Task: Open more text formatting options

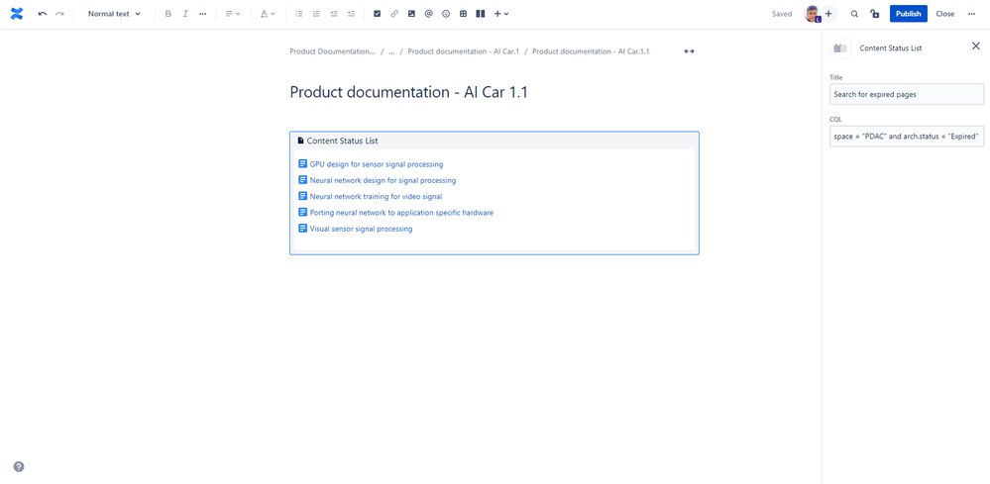Action: pos(203,14)
